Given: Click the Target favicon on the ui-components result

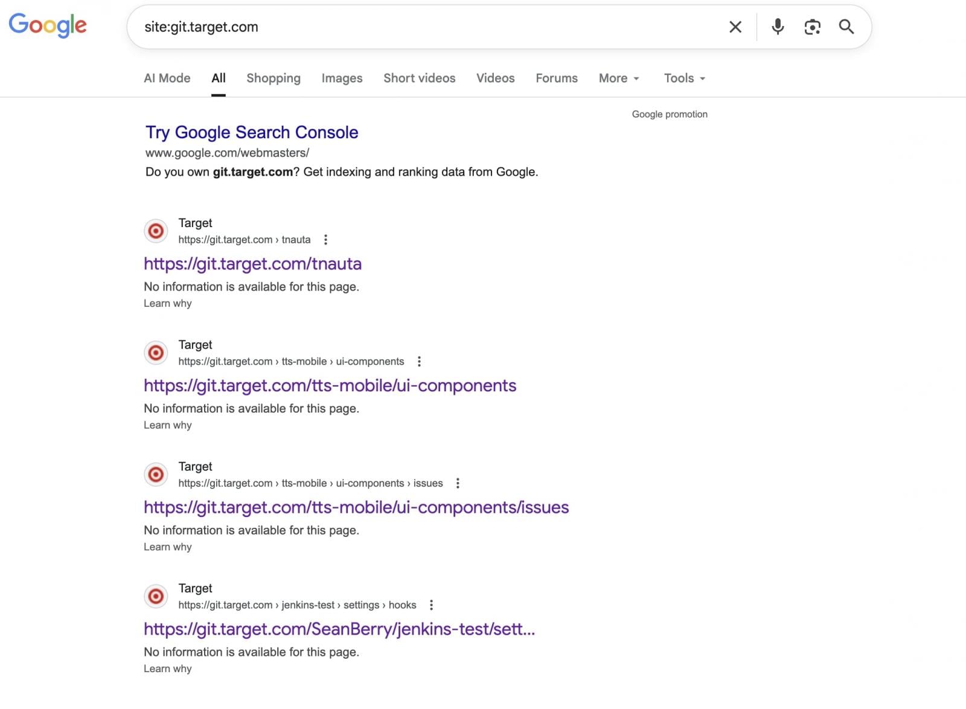Looking at the screenshot, I should (156, 353).
